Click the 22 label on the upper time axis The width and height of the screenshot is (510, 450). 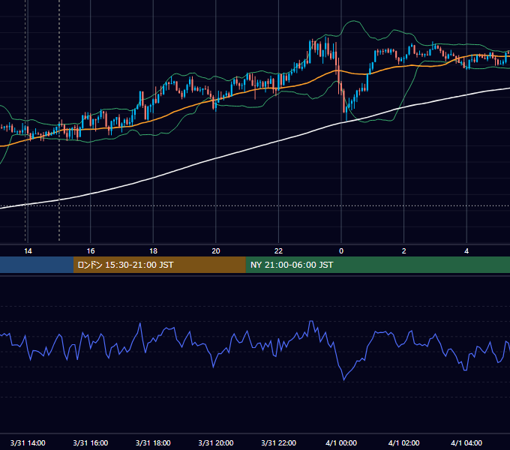(x=278, y=251)
